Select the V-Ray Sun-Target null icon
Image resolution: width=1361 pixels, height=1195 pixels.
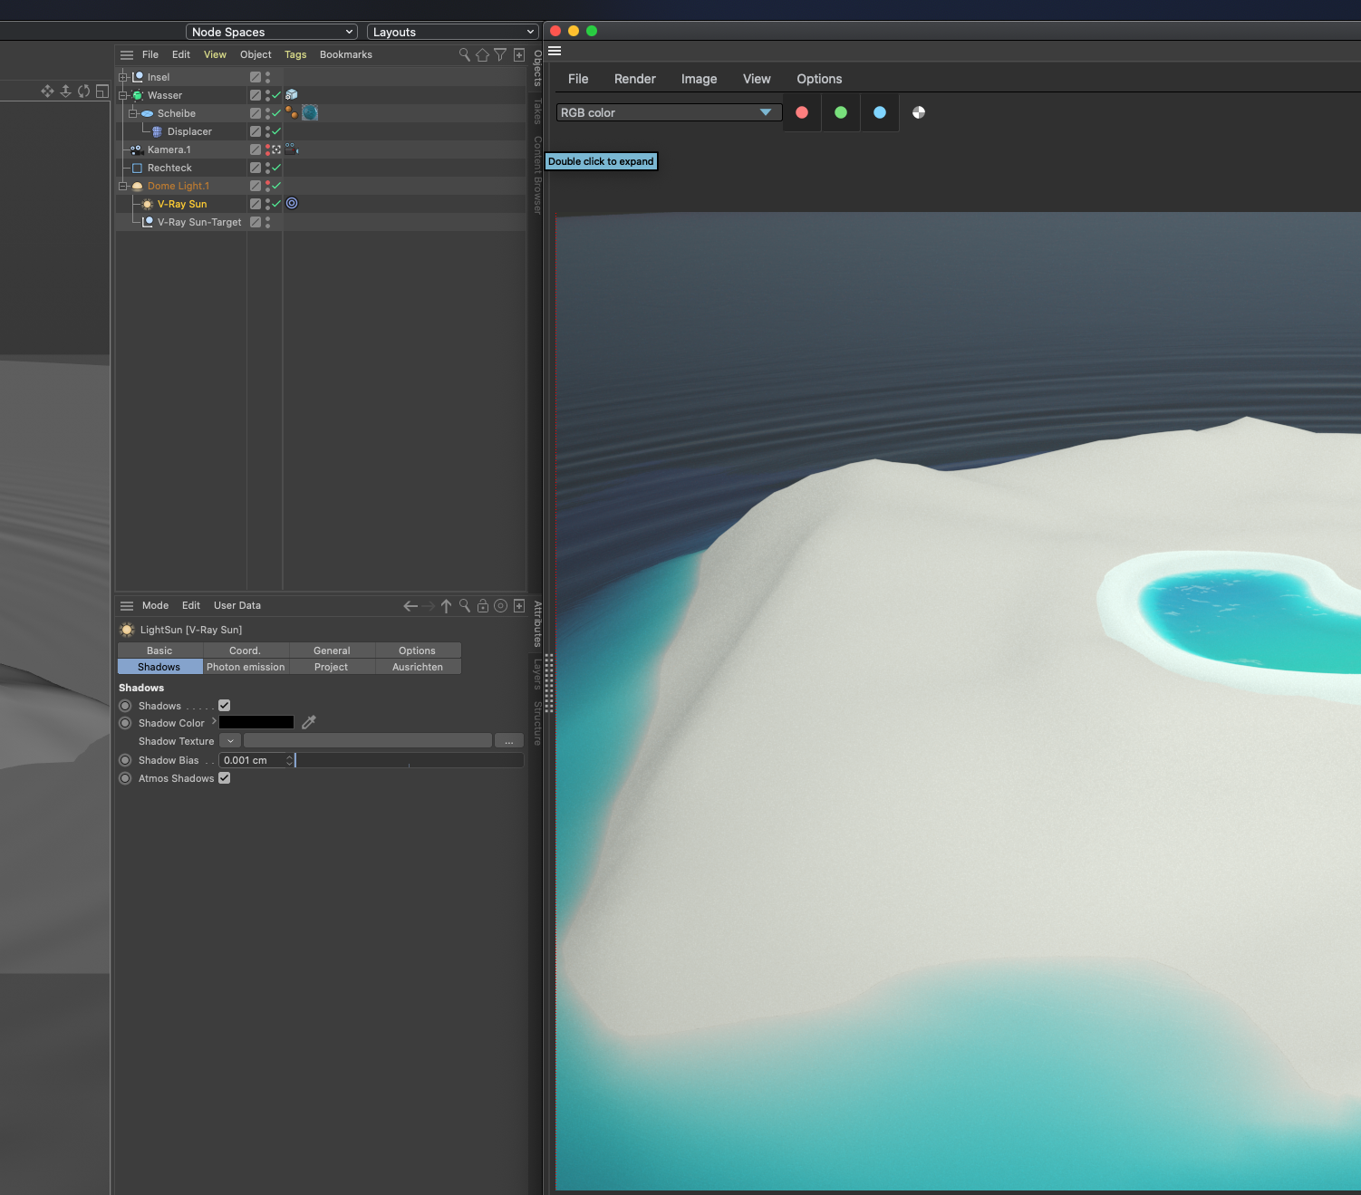click(148, 222)
